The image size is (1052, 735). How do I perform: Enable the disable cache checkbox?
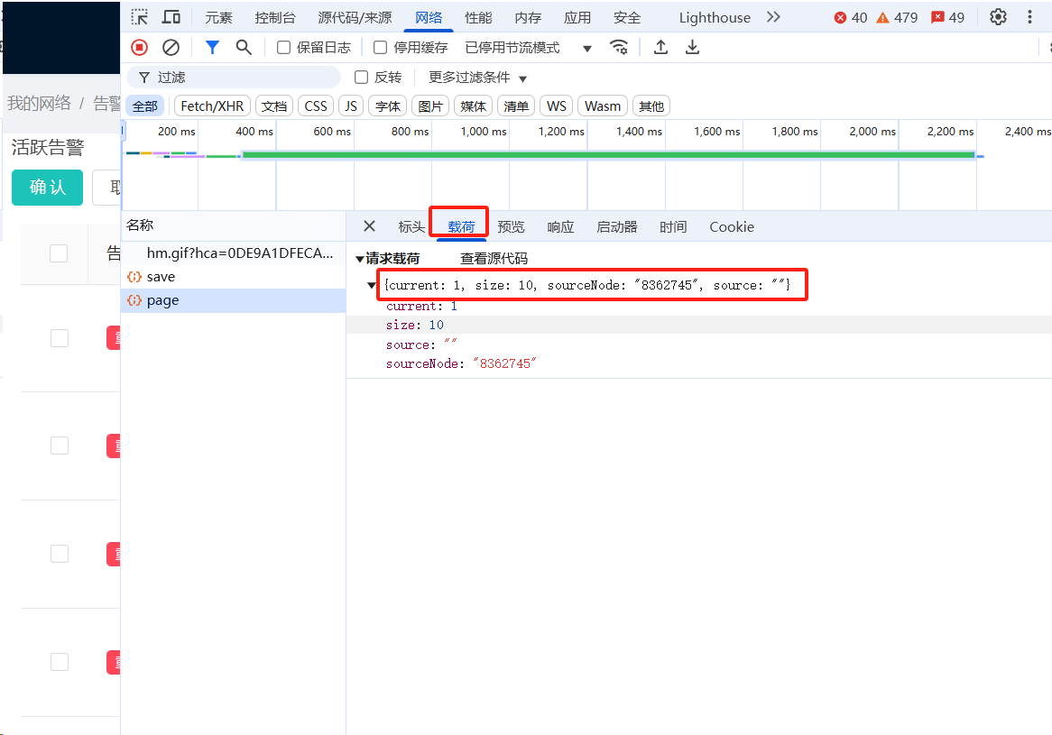(x=381, y=48)
